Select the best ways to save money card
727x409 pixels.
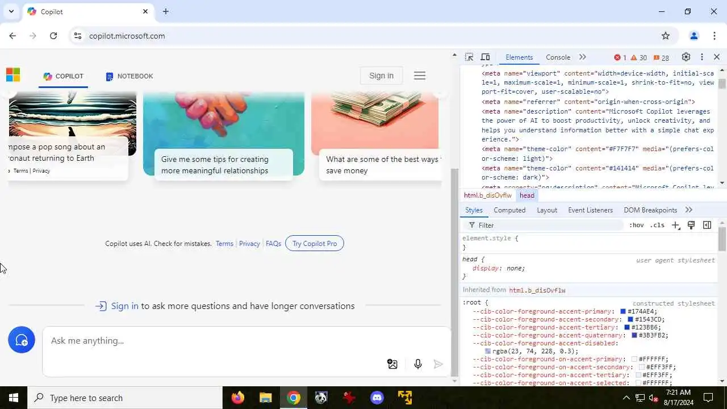380,165
